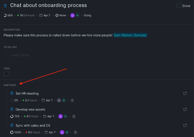The image size is (194, 137).
Task: Open the Develop new assets subtask title
Action: pyautogui.click(x=30, y=109)
